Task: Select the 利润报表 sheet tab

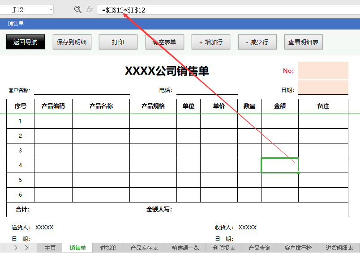Action: pos(224,248)
